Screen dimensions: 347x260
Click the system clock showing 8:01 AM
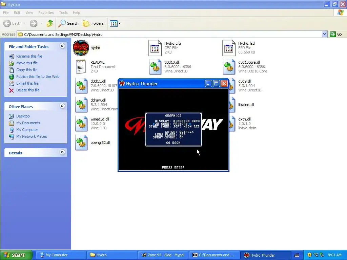coord(334,255)
